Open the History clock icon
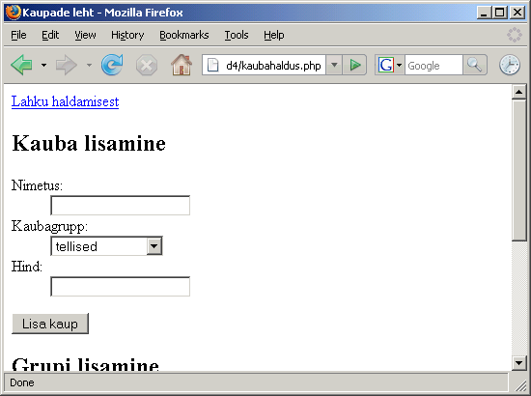This screenshot has height=396, width=531. (x=510, y=65)
